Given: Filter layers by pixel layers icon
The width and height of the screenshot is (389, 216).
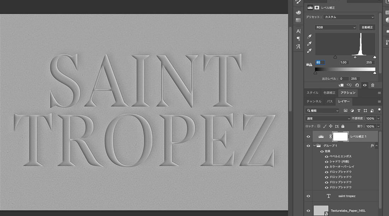Looking at the screenshot, I should pyautogui.click(x=346, y=111).
